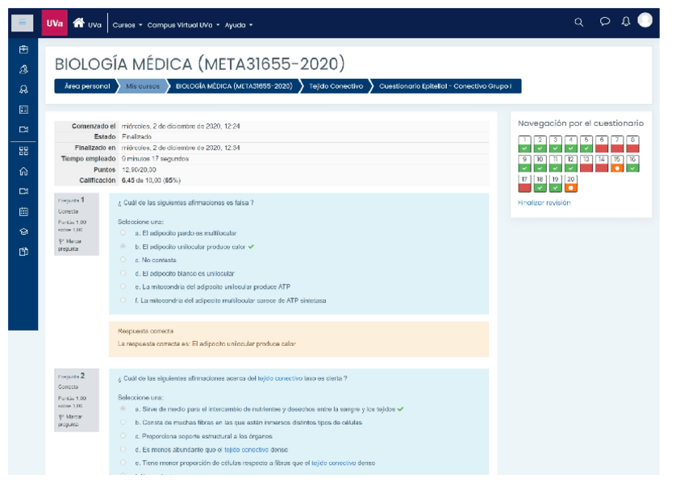This screenshot has width=684, height=483.
Task: Click the graduation cap sidebar icon
Action: click(x=23, y=231)
